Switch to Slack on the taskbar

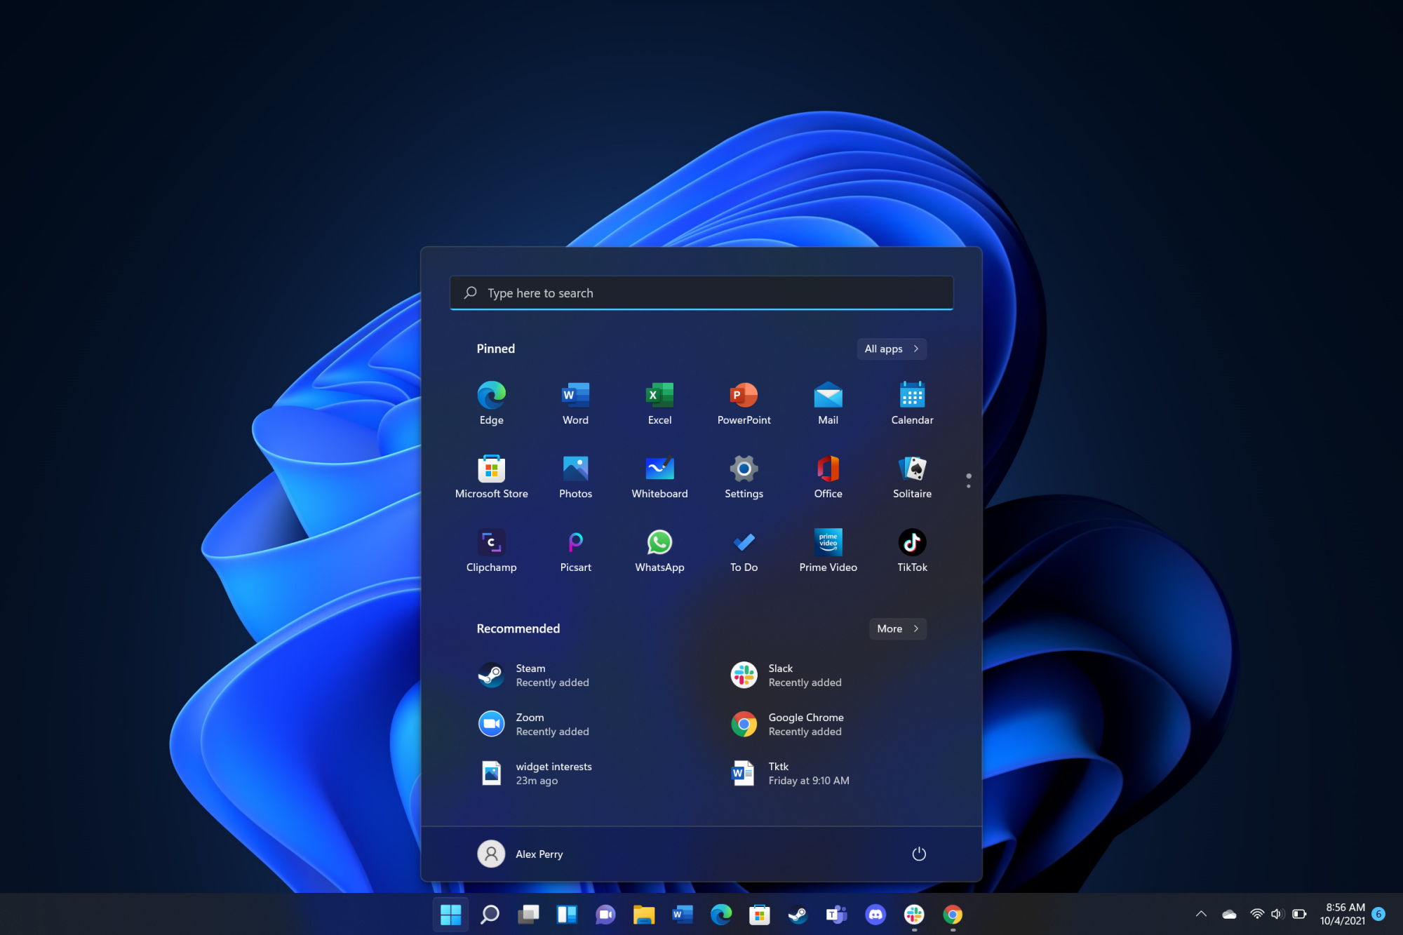tap(914, 915)
